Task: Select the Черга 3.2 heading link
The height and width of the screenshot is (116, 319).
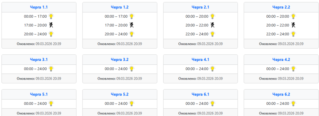Action: coord(120,60)
